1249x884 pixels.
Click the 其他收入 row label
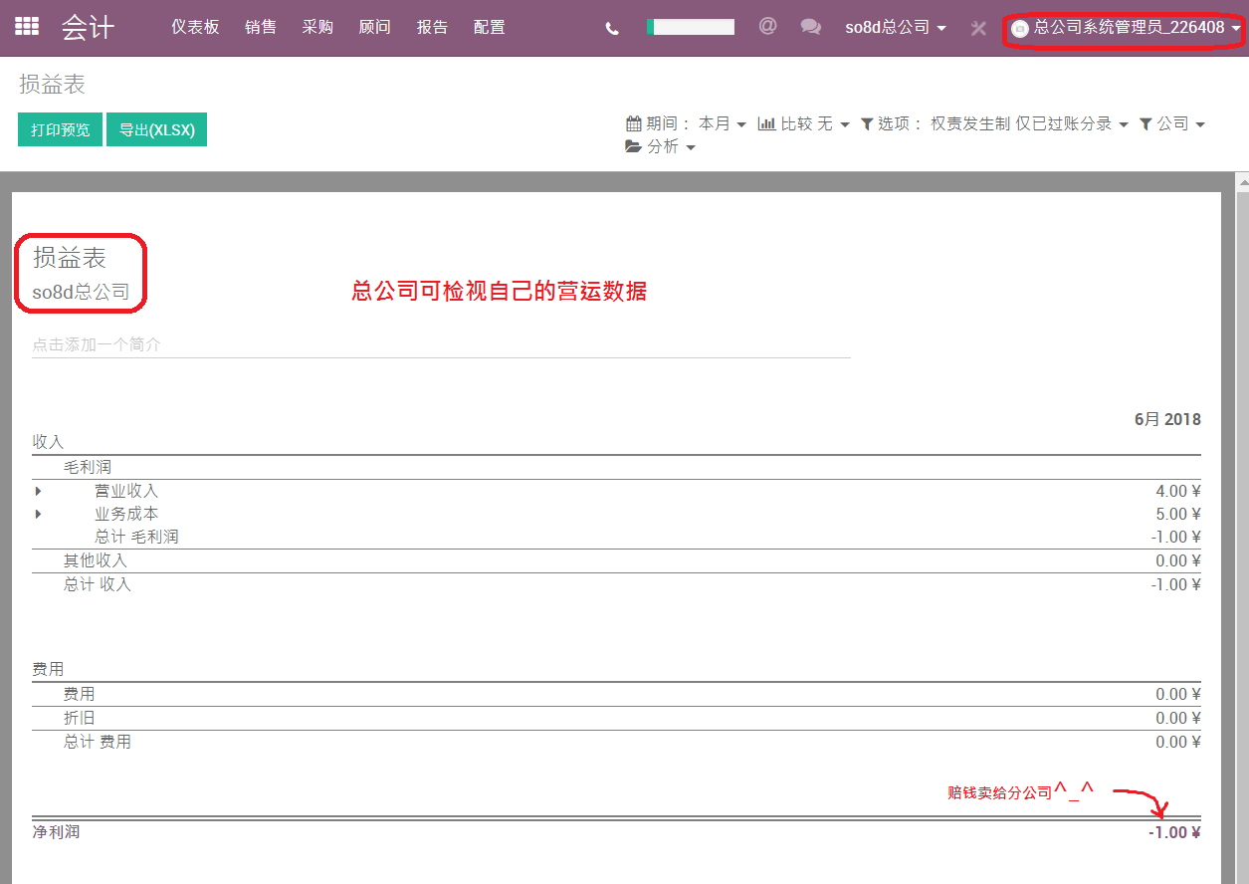(x=96, y=560)
